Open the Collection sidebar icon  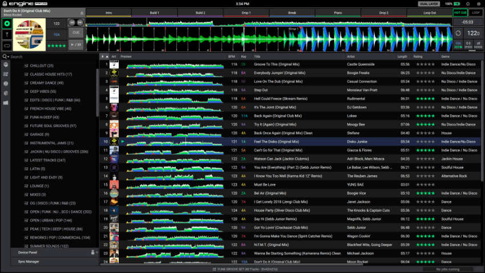(x=6, y=65)
